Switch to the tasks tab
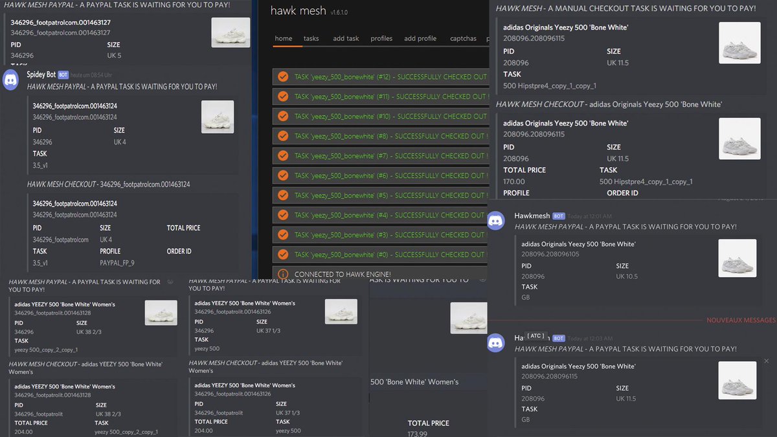777x437 pixels. click(x=311, y=38)
